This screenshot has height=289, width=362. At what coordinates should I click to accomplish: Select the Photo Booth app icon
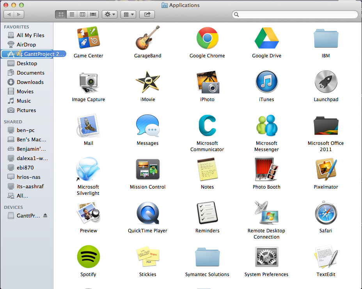(266, 169)
